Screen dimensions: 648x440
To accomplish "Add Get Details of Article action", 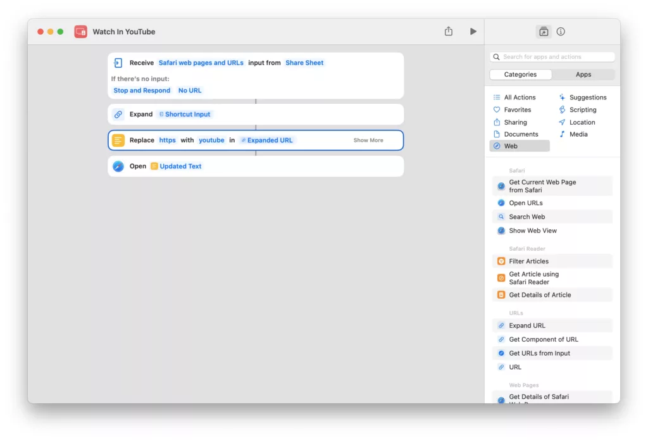I will pyautogui.click(x=552, y=295).
